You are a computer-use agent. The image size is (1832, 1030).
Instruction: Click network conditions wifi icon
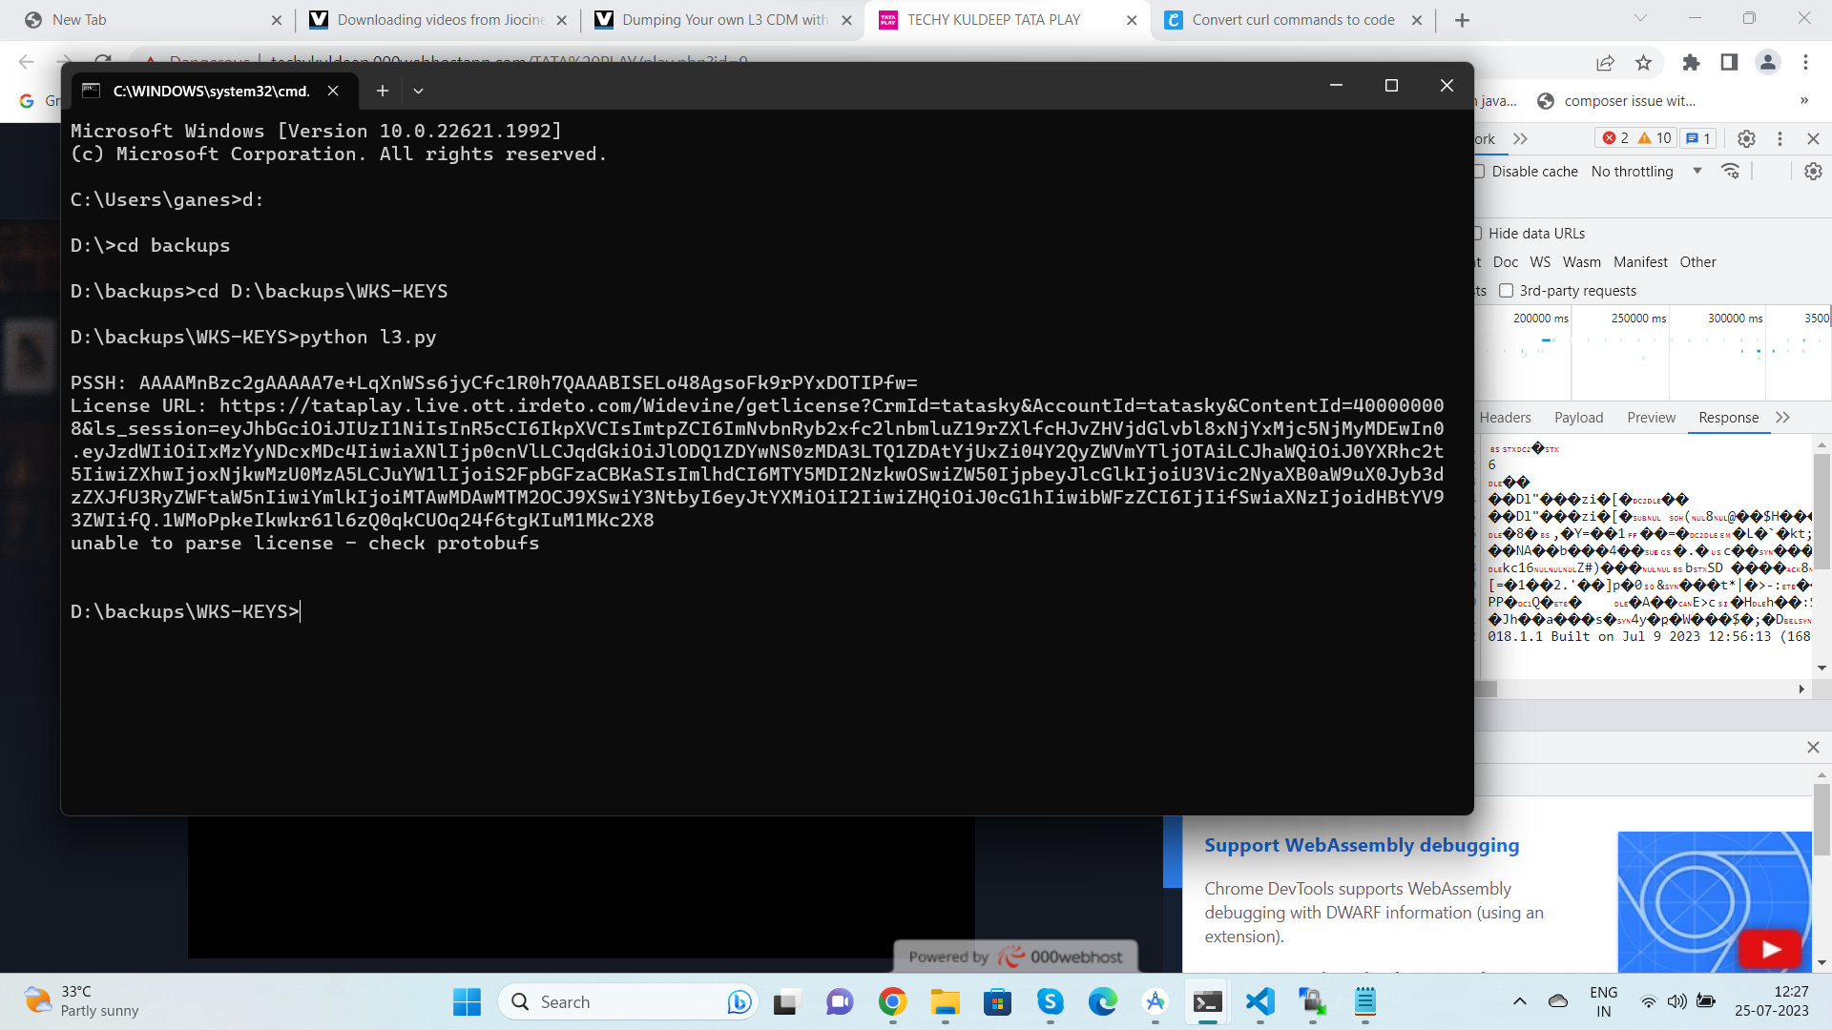[x=1730, y=172]
